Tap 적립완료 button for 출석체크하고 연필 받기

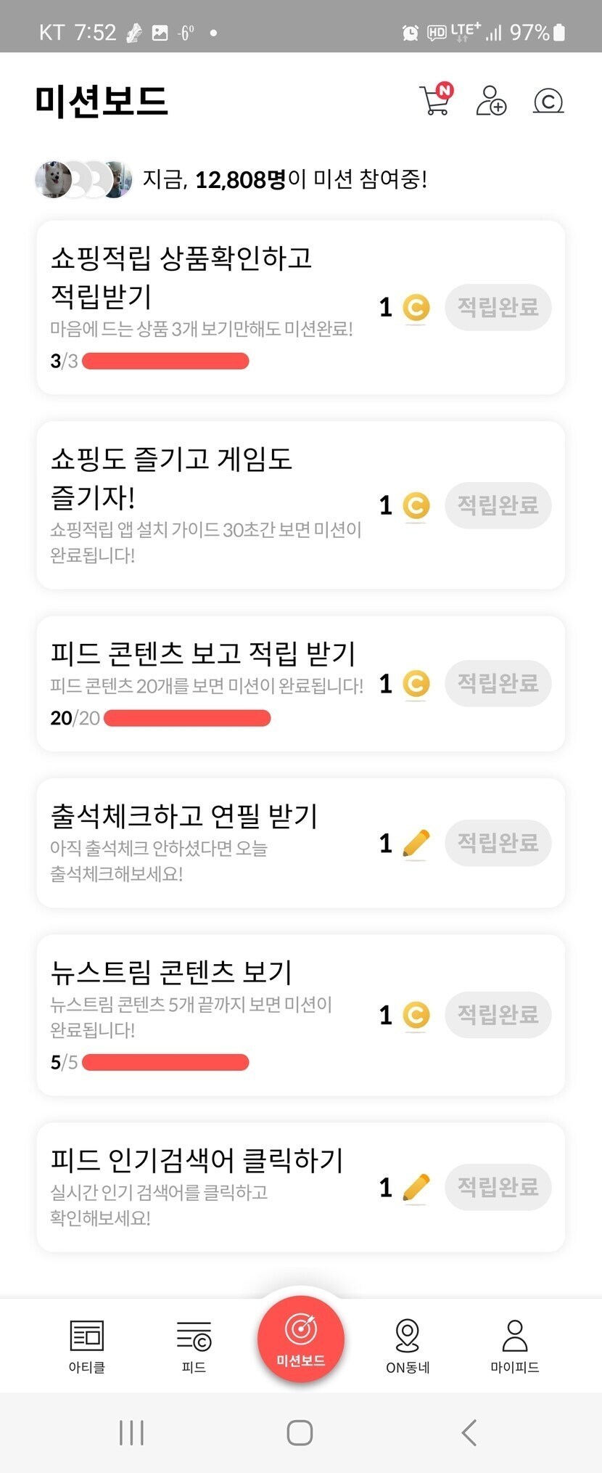pos(498,843)
